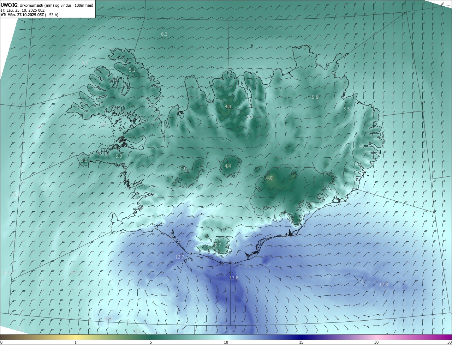Select the valid time line "VT: Mán. 27.10.2025 05Z"
The height and width of the screenshot is (345, 452).
point(22,15)
